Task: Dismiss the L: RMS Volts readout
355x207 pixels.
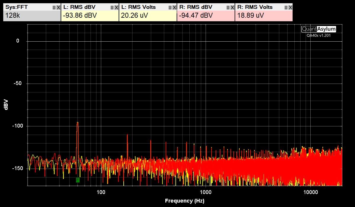Action: click(174, 8)
